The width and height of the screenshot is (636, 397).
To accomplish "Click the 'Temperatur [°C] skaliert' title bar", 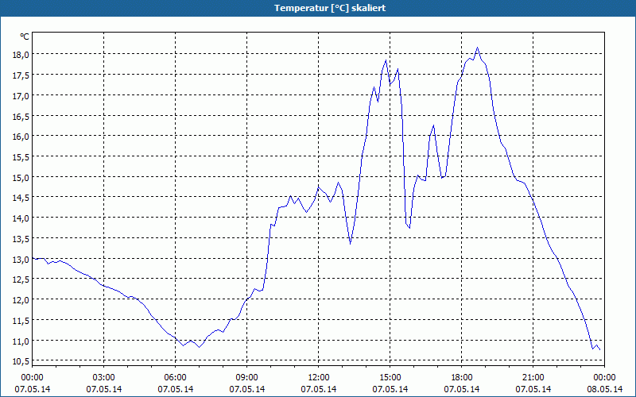I will [x=318, y=8].
